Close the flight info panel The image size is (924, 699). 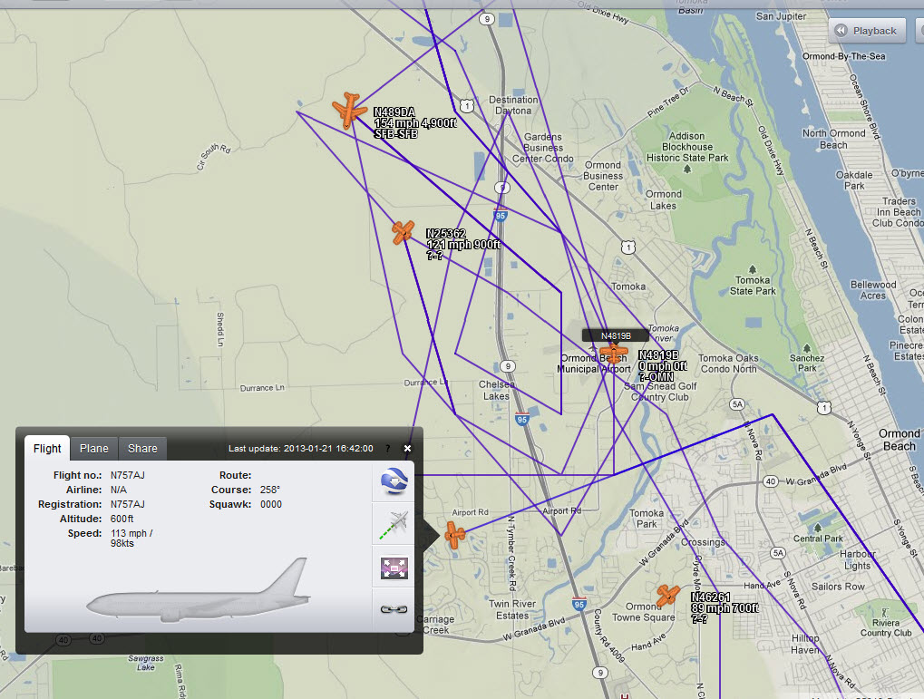pyautogui.click(x=407, y=448)
